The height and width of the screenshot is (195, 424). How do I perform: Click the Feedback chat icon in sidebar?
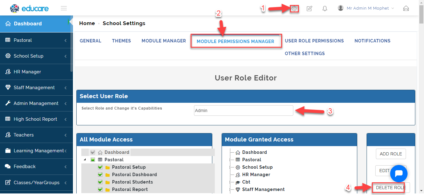(x=8, y=167)
